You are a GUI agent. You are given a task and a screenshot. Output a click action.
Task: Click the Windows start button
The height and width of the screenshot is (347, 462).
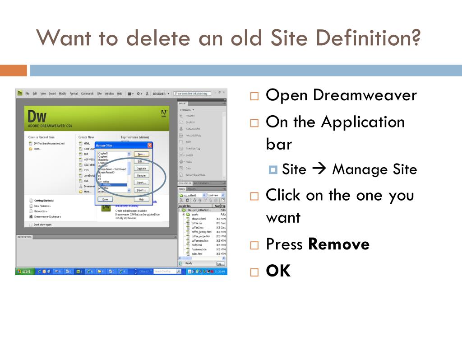point(25,272)
